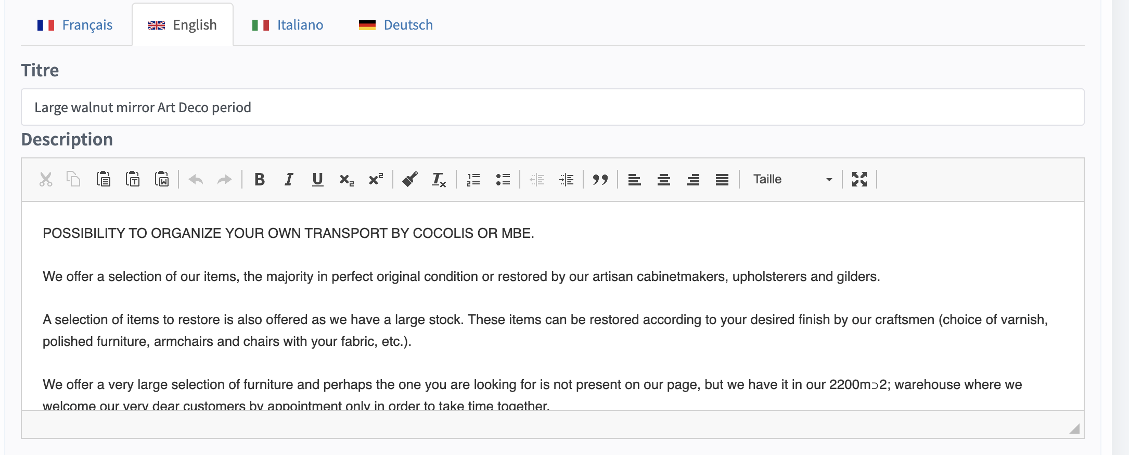Screen dimensions: 1129x455
Task: Undo the last edit
Action: pyautogui.click(x=196, y=180)
